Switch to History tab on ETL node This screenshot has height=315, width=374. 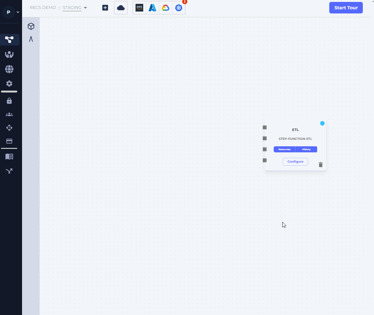[306, 149]
